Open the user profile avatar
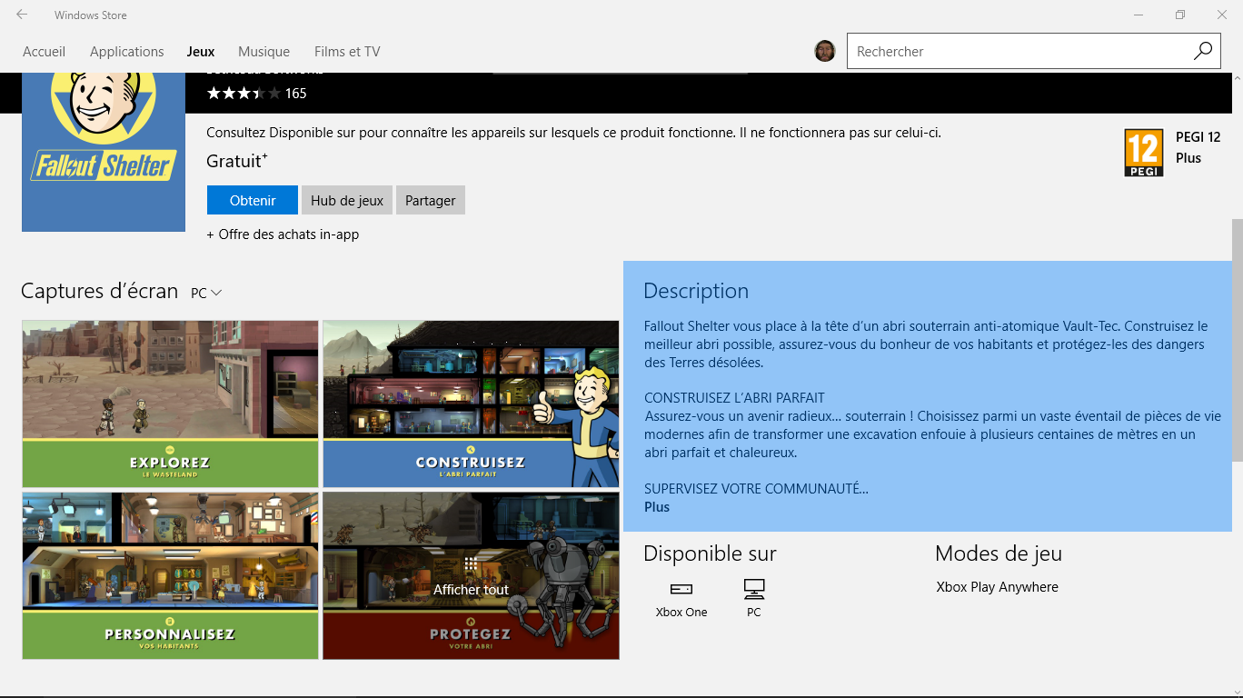The height and width of the screenshot is (698, 1243). [x=825, y=51]
